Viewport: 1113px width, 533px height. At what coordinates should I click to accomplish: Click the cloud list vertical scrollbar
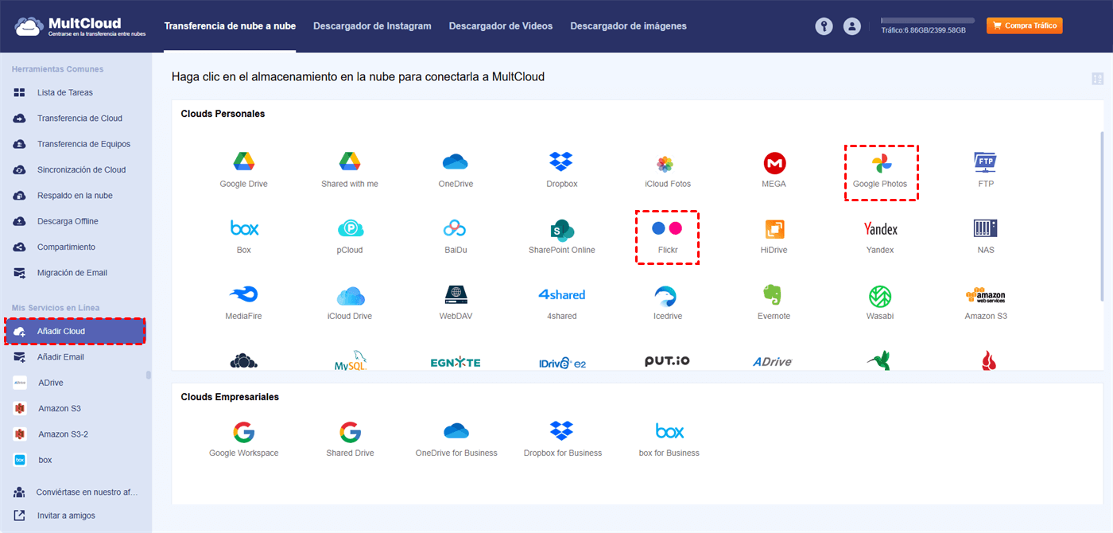point(1102,215)
